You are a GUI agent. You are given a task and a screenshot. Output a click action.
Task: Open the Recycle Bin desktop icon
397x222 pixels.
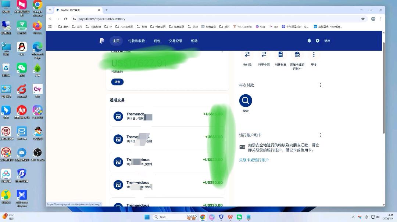(6, 70)
